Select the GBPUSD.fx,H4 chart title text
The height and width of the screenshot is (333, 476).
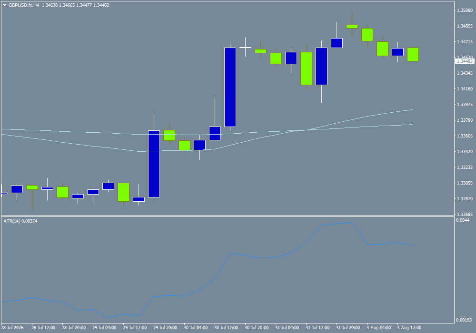point(24,5)
